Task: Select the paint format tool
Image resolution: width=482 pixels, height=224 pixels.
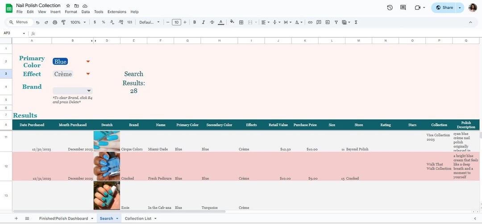Action: click(63, 22)
